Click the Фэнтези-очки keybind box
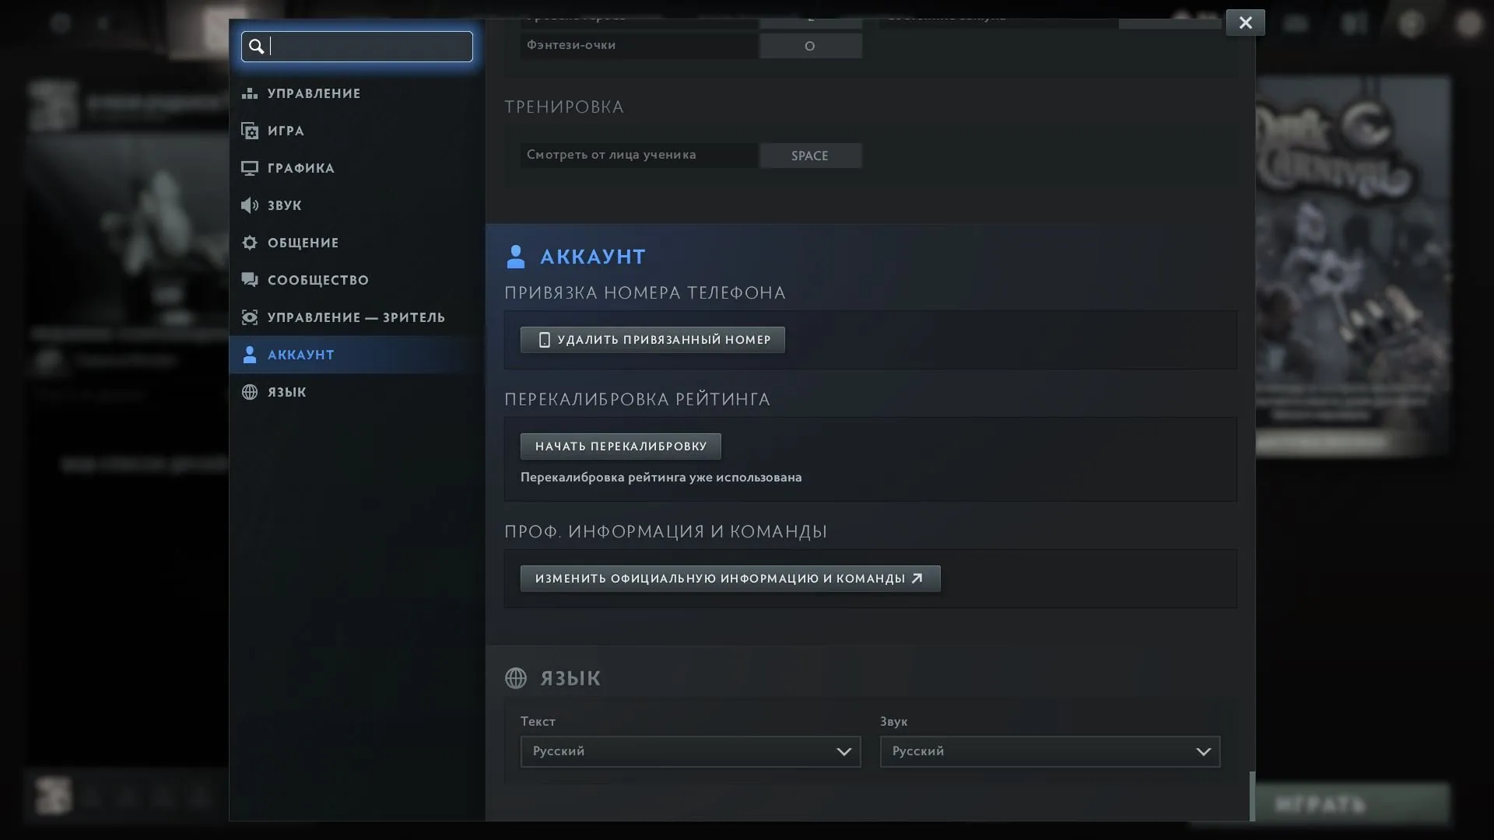This screenshot has width=1494, height=840. tap(810, 46)
